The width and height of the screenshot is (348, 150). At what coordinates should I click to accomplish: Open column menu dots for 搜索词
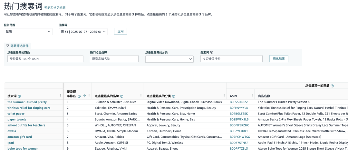[61, 96]
